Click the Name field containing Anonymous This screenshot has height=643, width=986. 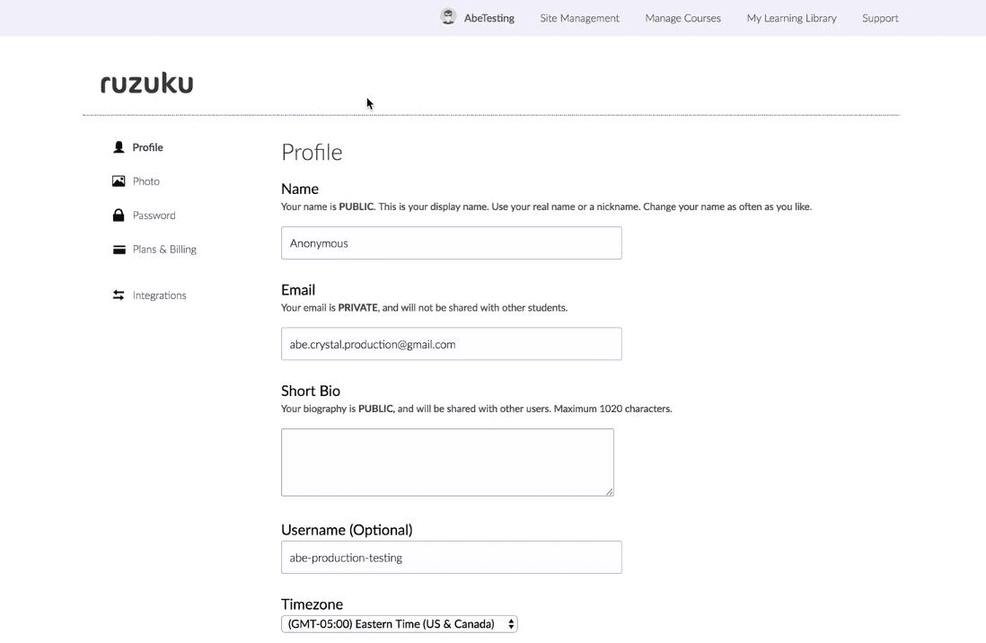451,243
